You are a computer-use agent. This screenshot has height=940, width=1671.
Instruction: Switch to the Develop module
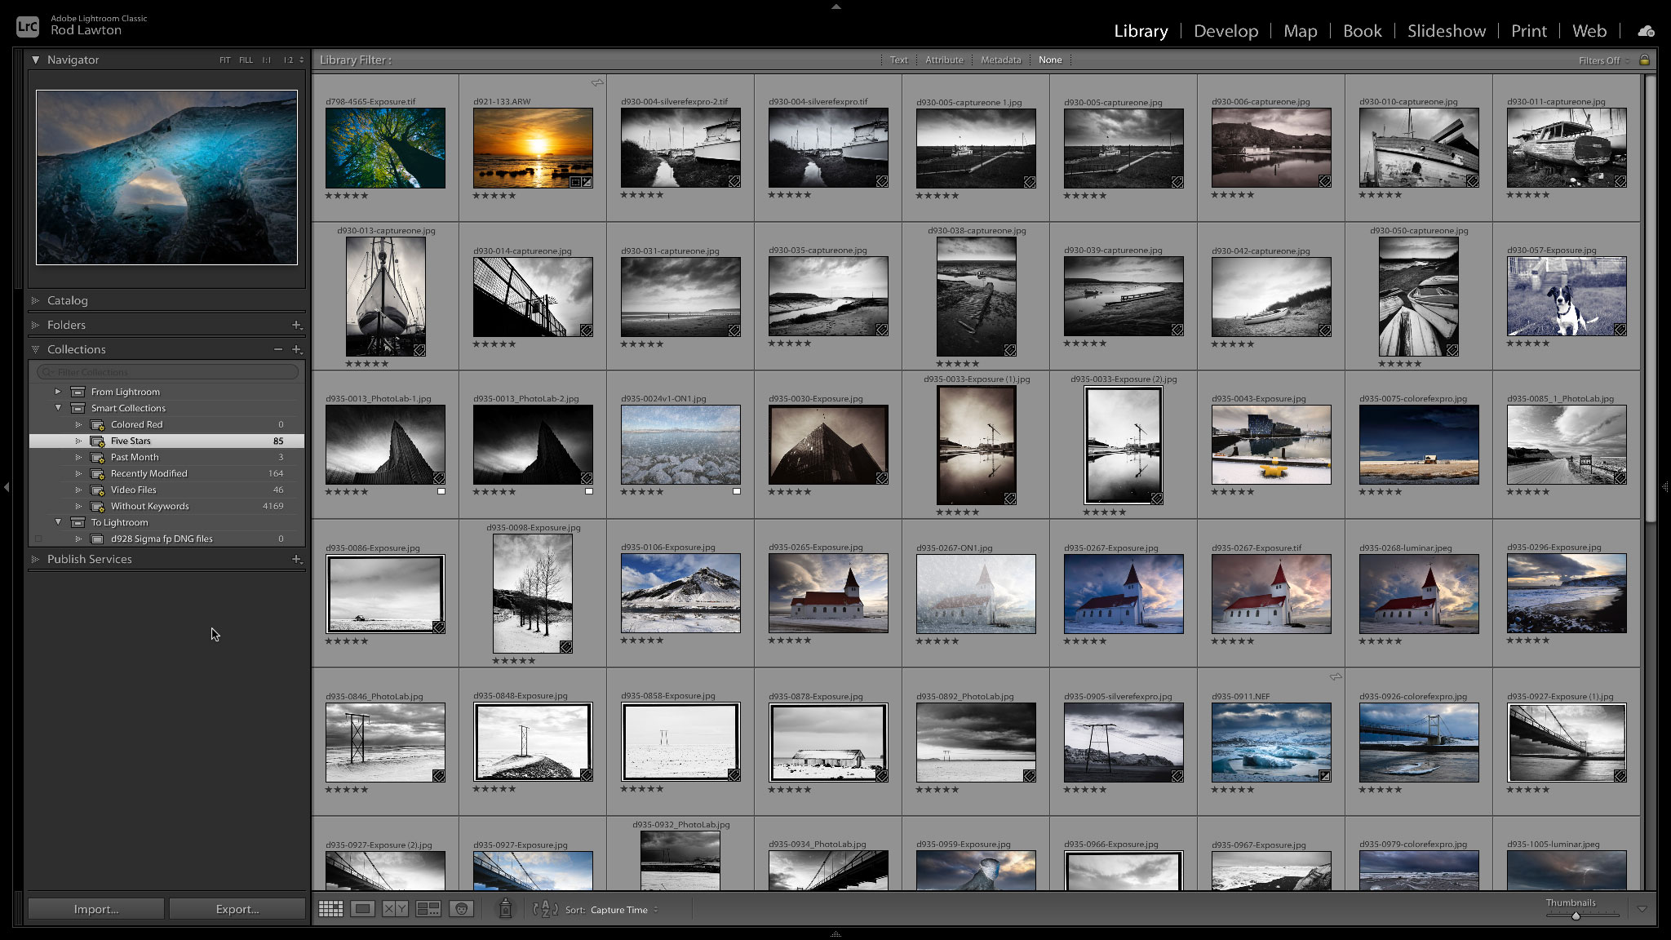[x=1226, y=31]
